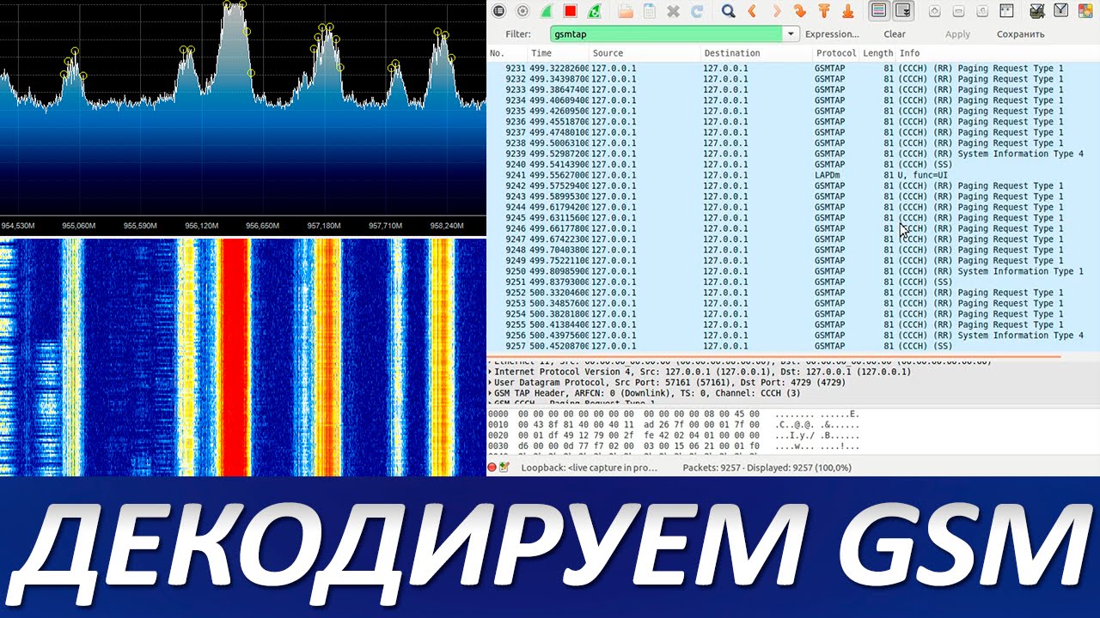Reload the capture file icon
Screen dimensions: 1100x618
[697, 11]
